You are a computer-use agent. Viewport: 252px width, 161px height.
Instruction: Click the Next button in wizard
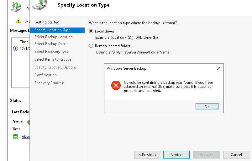pos(176,154)
